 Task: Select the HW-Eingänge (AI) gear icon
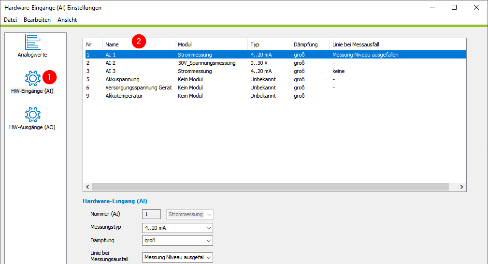pos(33,78)
